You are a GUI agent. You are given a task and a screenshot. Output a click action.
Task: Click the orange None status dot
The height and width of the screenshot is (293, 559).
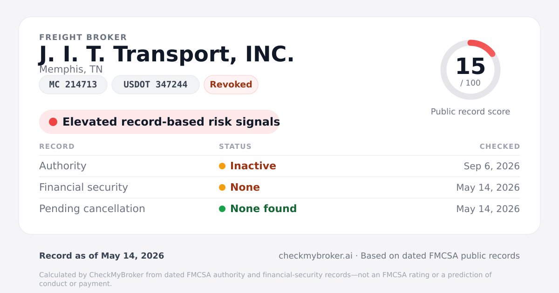[x=222, y=187]
